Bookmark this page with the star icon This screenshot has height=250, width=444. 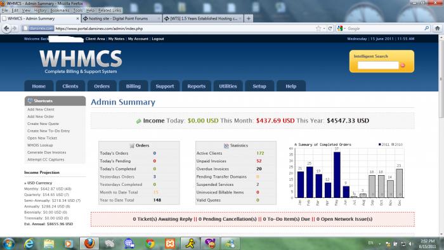tap(318, 29)
